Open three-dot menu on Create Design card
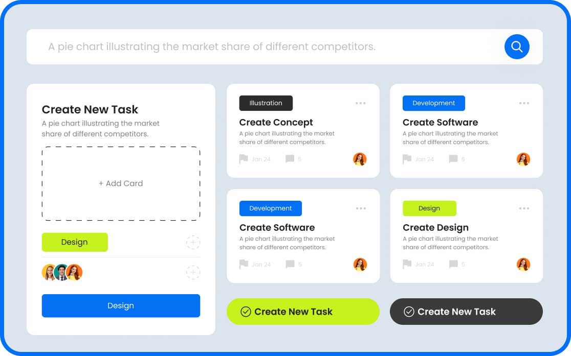Viewport: 571px width, 356px height. pos(524,208)
